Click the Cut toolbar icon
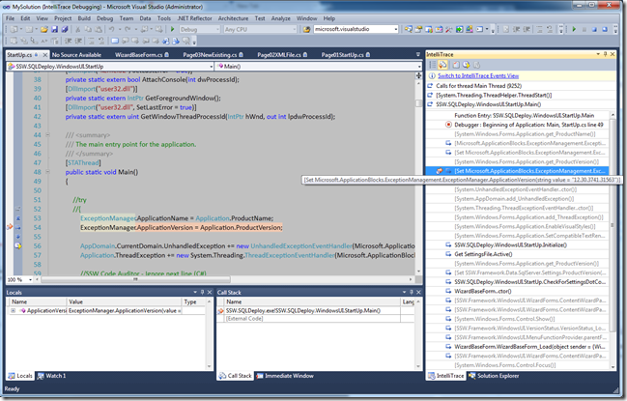This screenshot has height=401, width=627. point(78,29)
